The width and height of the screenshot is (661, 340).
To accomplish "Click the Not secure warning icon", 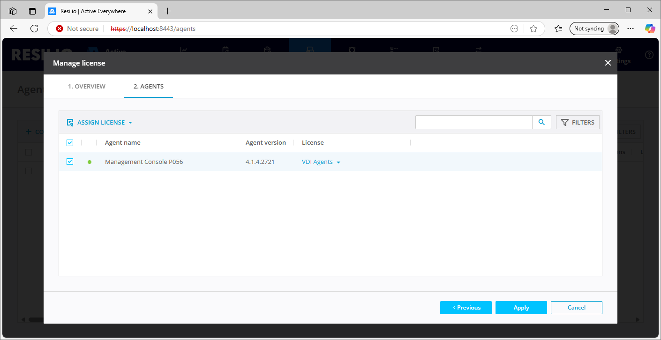I will pos(60,29).
